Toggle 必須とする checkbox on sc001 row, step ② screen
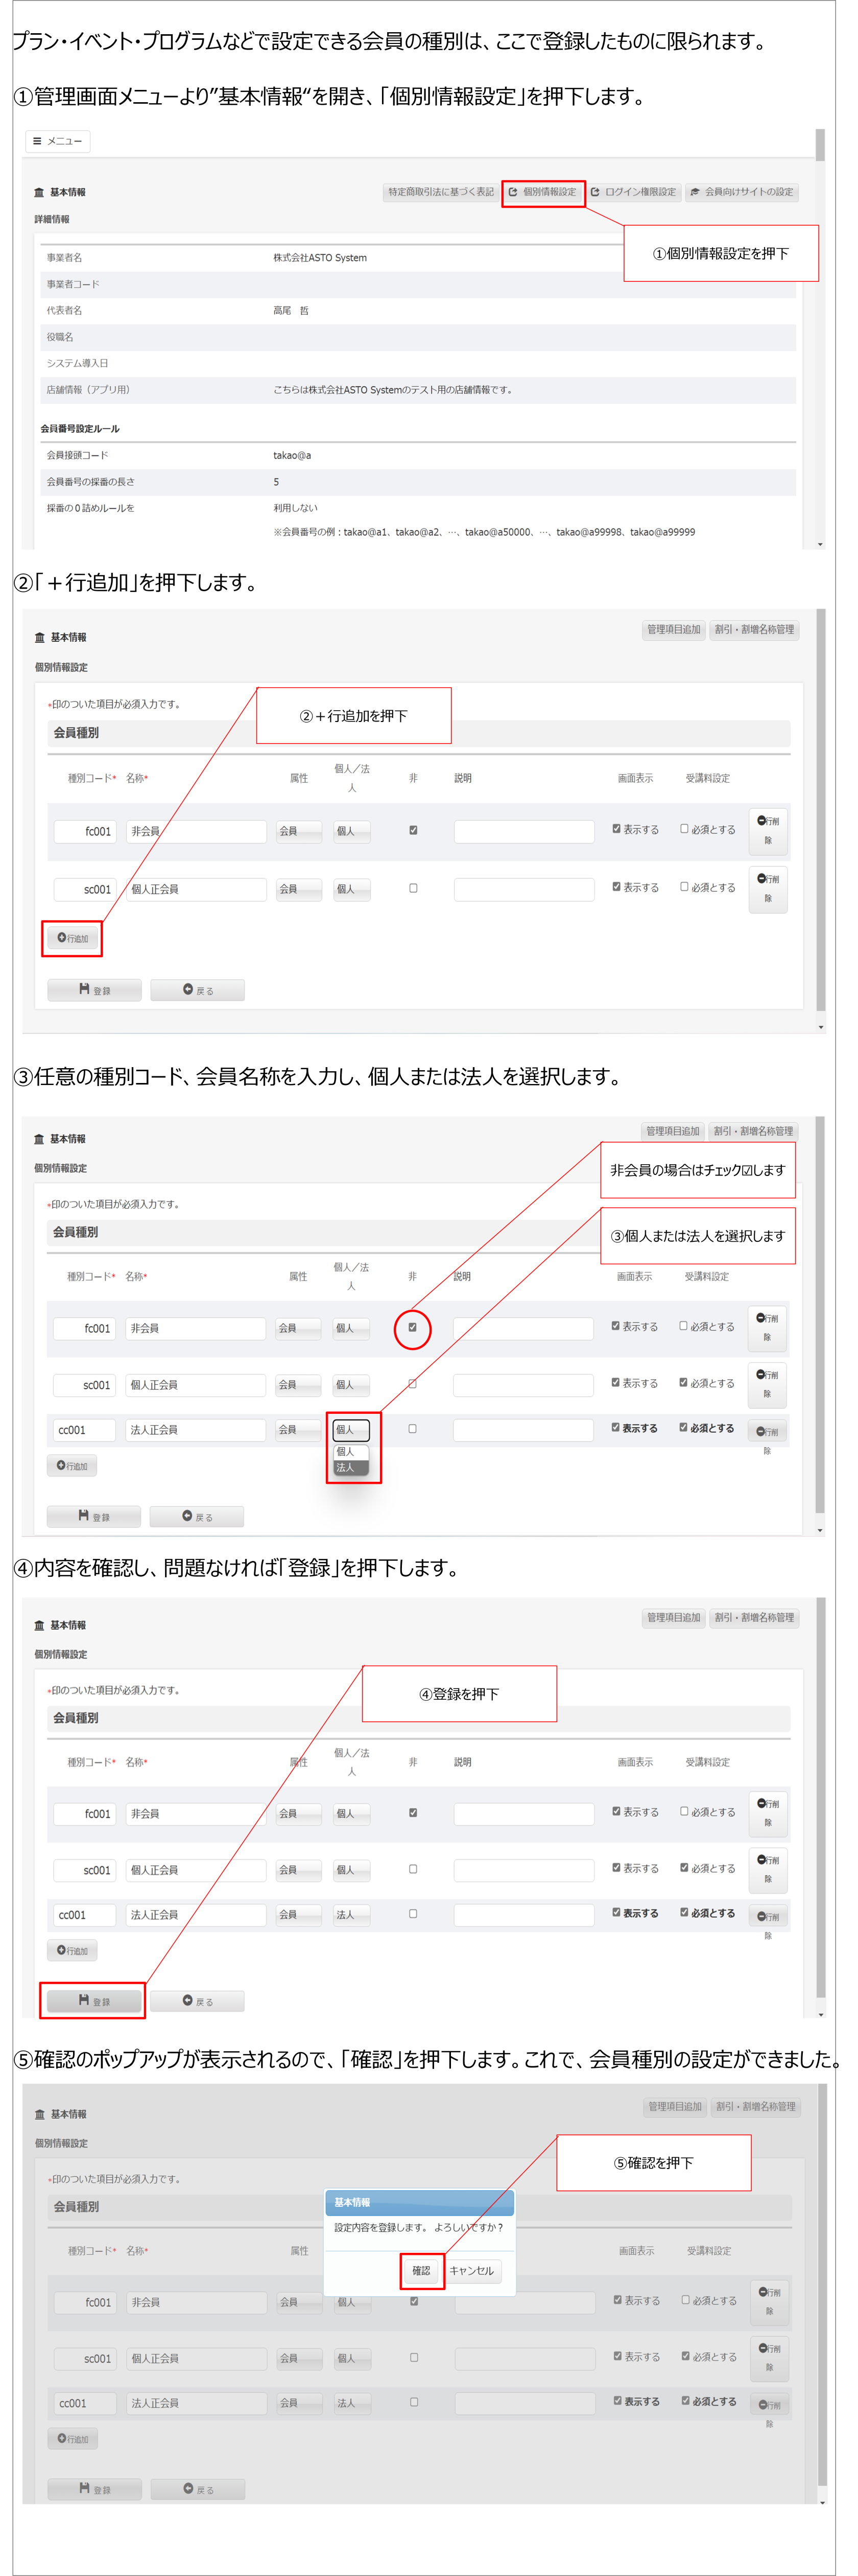The image size is (858, 2576). point(685,887)
